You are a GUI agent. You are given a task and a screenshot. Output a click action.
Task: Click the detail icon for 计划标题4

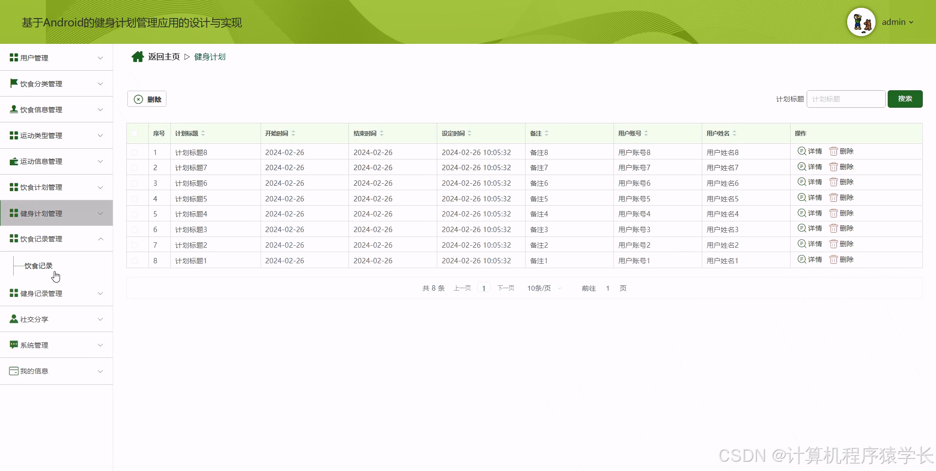[801, 213]
